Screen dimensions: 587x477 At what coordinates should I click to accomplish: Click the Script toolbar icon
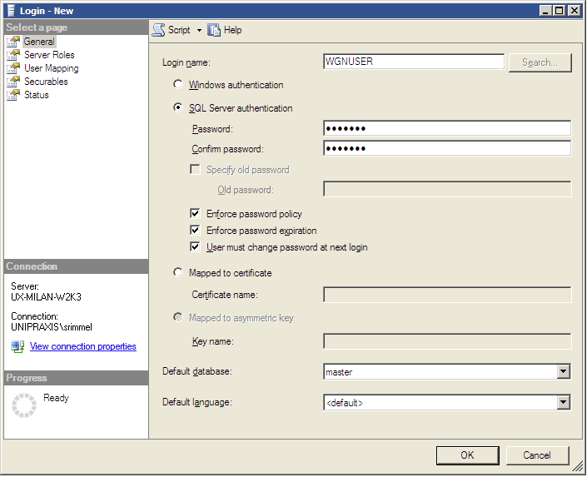point(158,30)
